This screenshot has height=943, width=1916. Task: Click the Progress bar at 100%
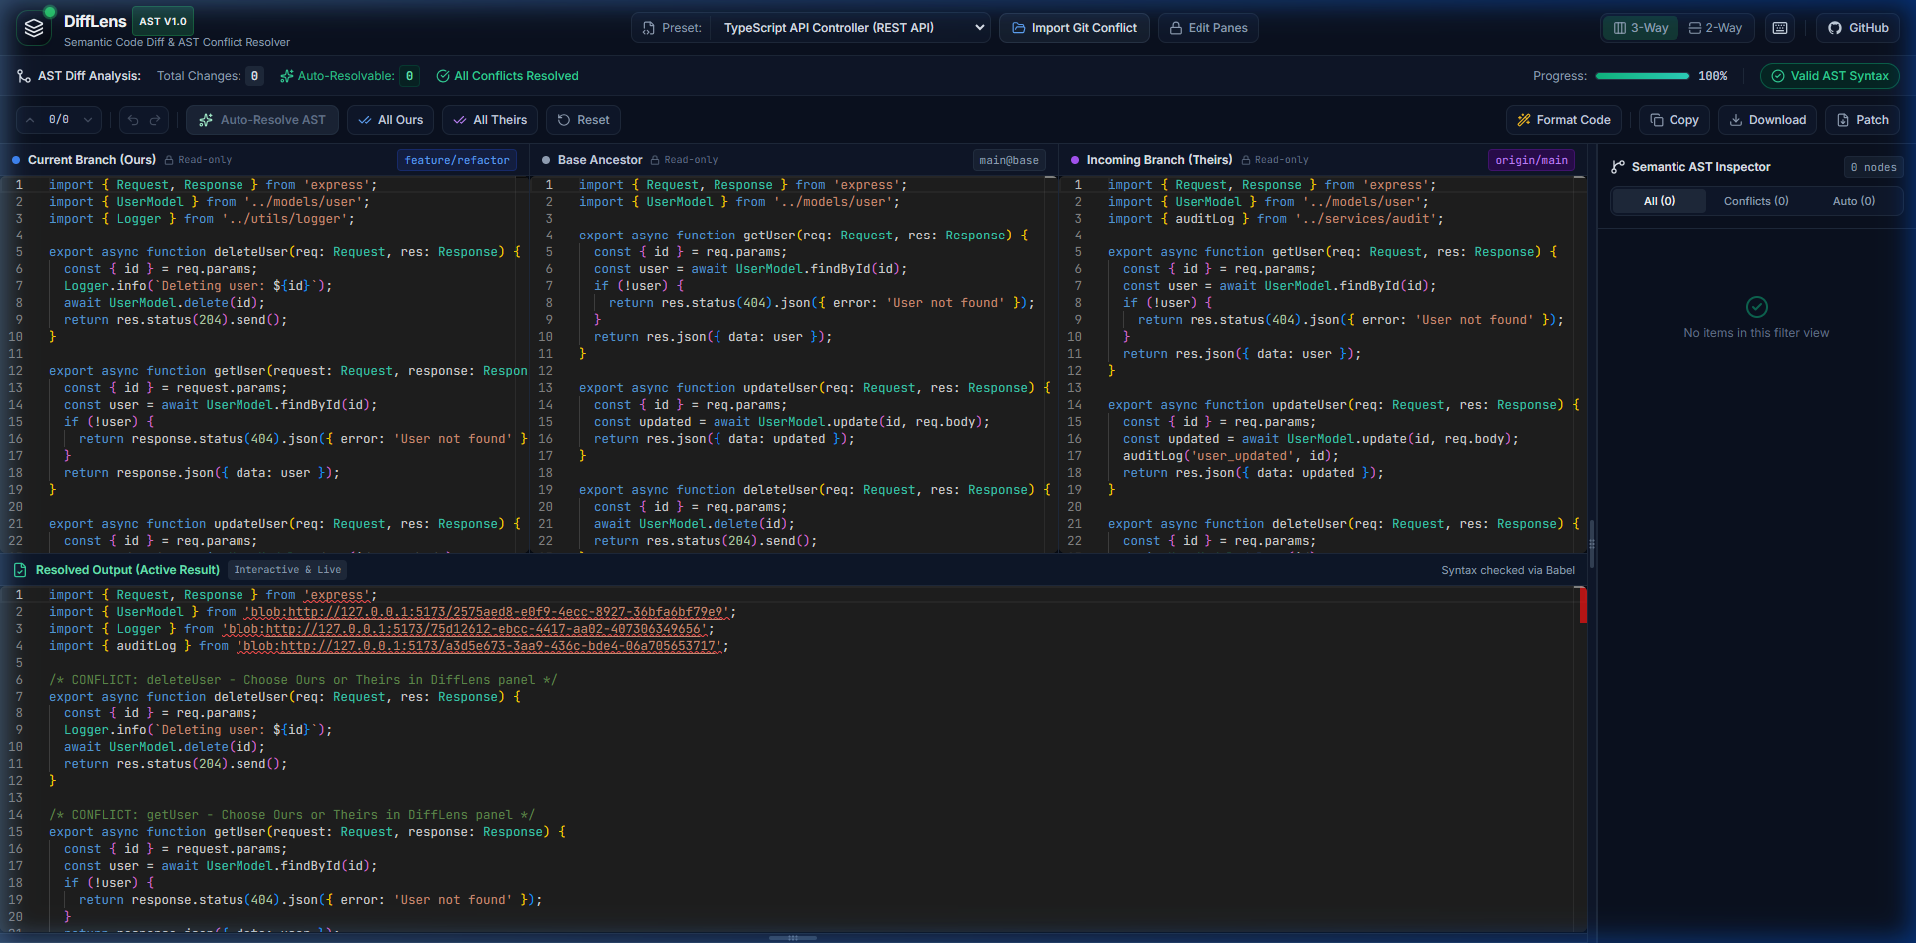pos(1643,76)
